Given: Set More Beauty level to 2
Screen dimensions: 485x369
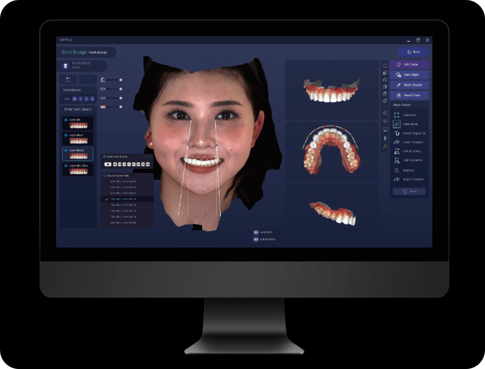Looking at the screenshot, I should point(86,99).
